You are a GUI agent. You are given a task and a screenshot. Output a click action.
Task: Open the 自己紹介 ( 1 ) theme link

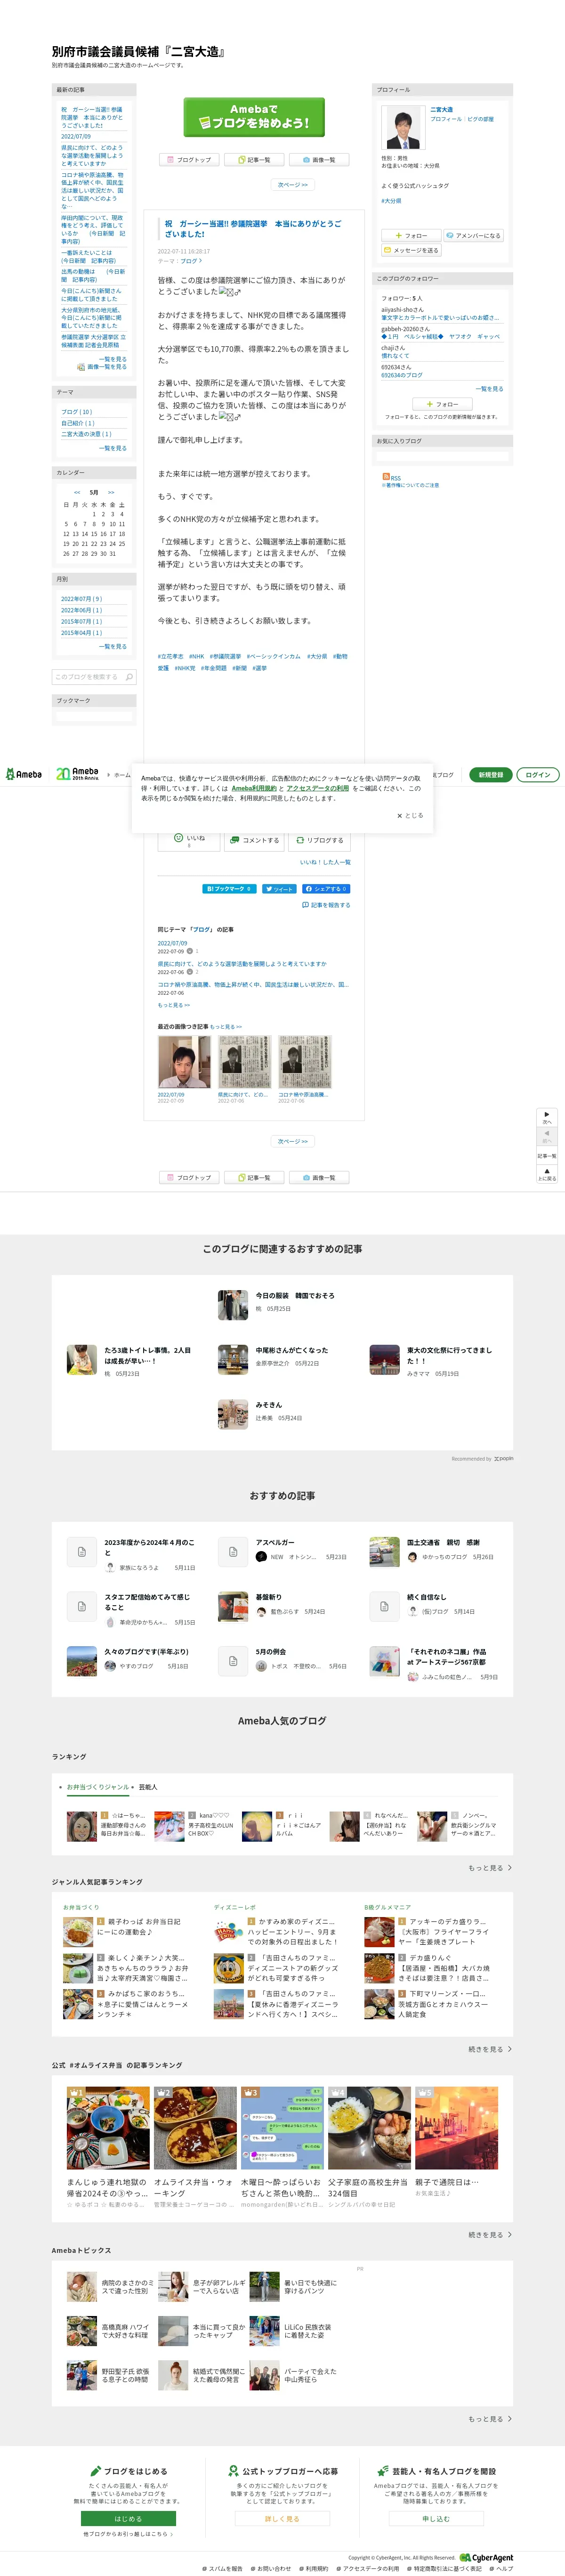click(x=78, y=423)
